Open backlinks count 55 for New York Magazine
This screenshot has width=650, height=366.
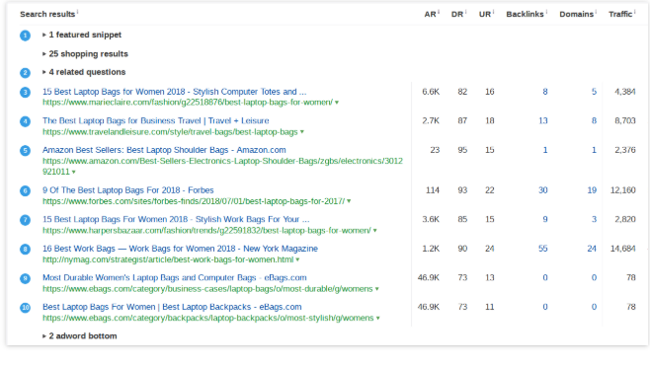(543, 249)
